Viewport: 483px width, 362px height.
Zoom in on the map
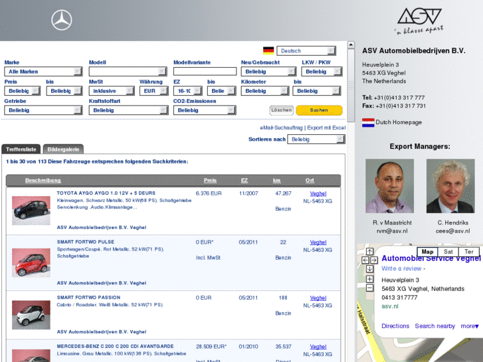pos(369,279)
